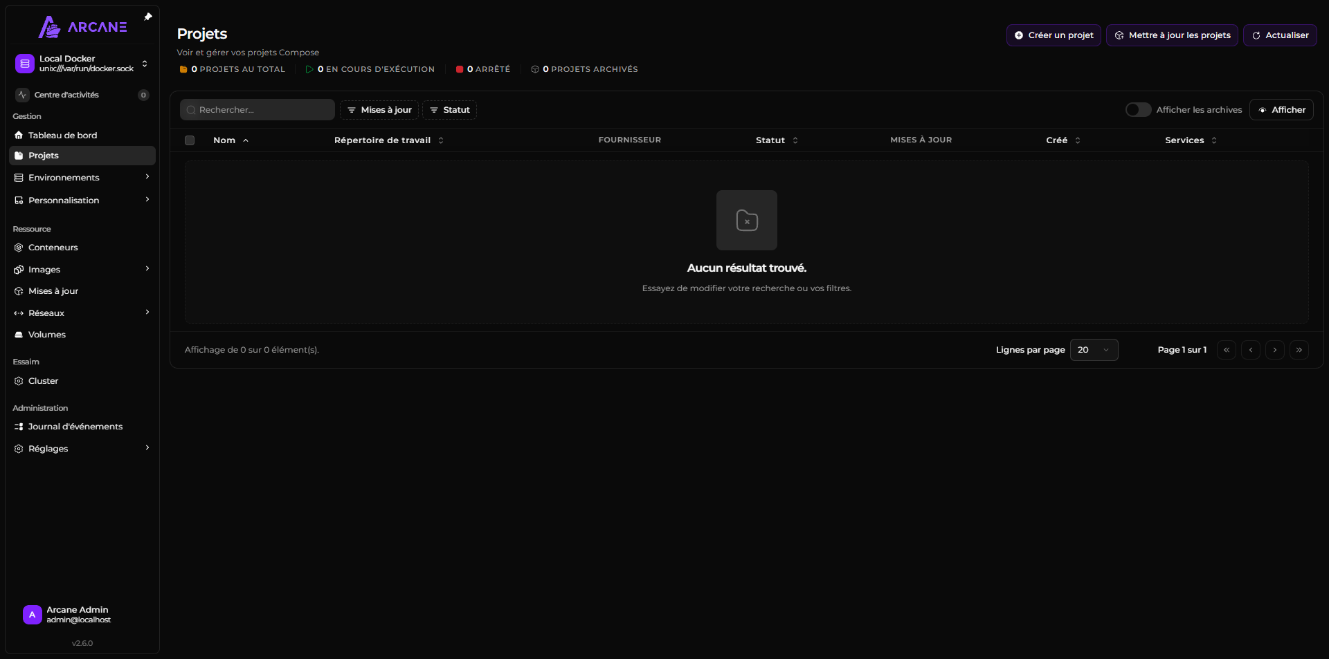The image size is (1329, 659).
Task: Click the Local Docker environment icon
Action: tap(25, 64)
